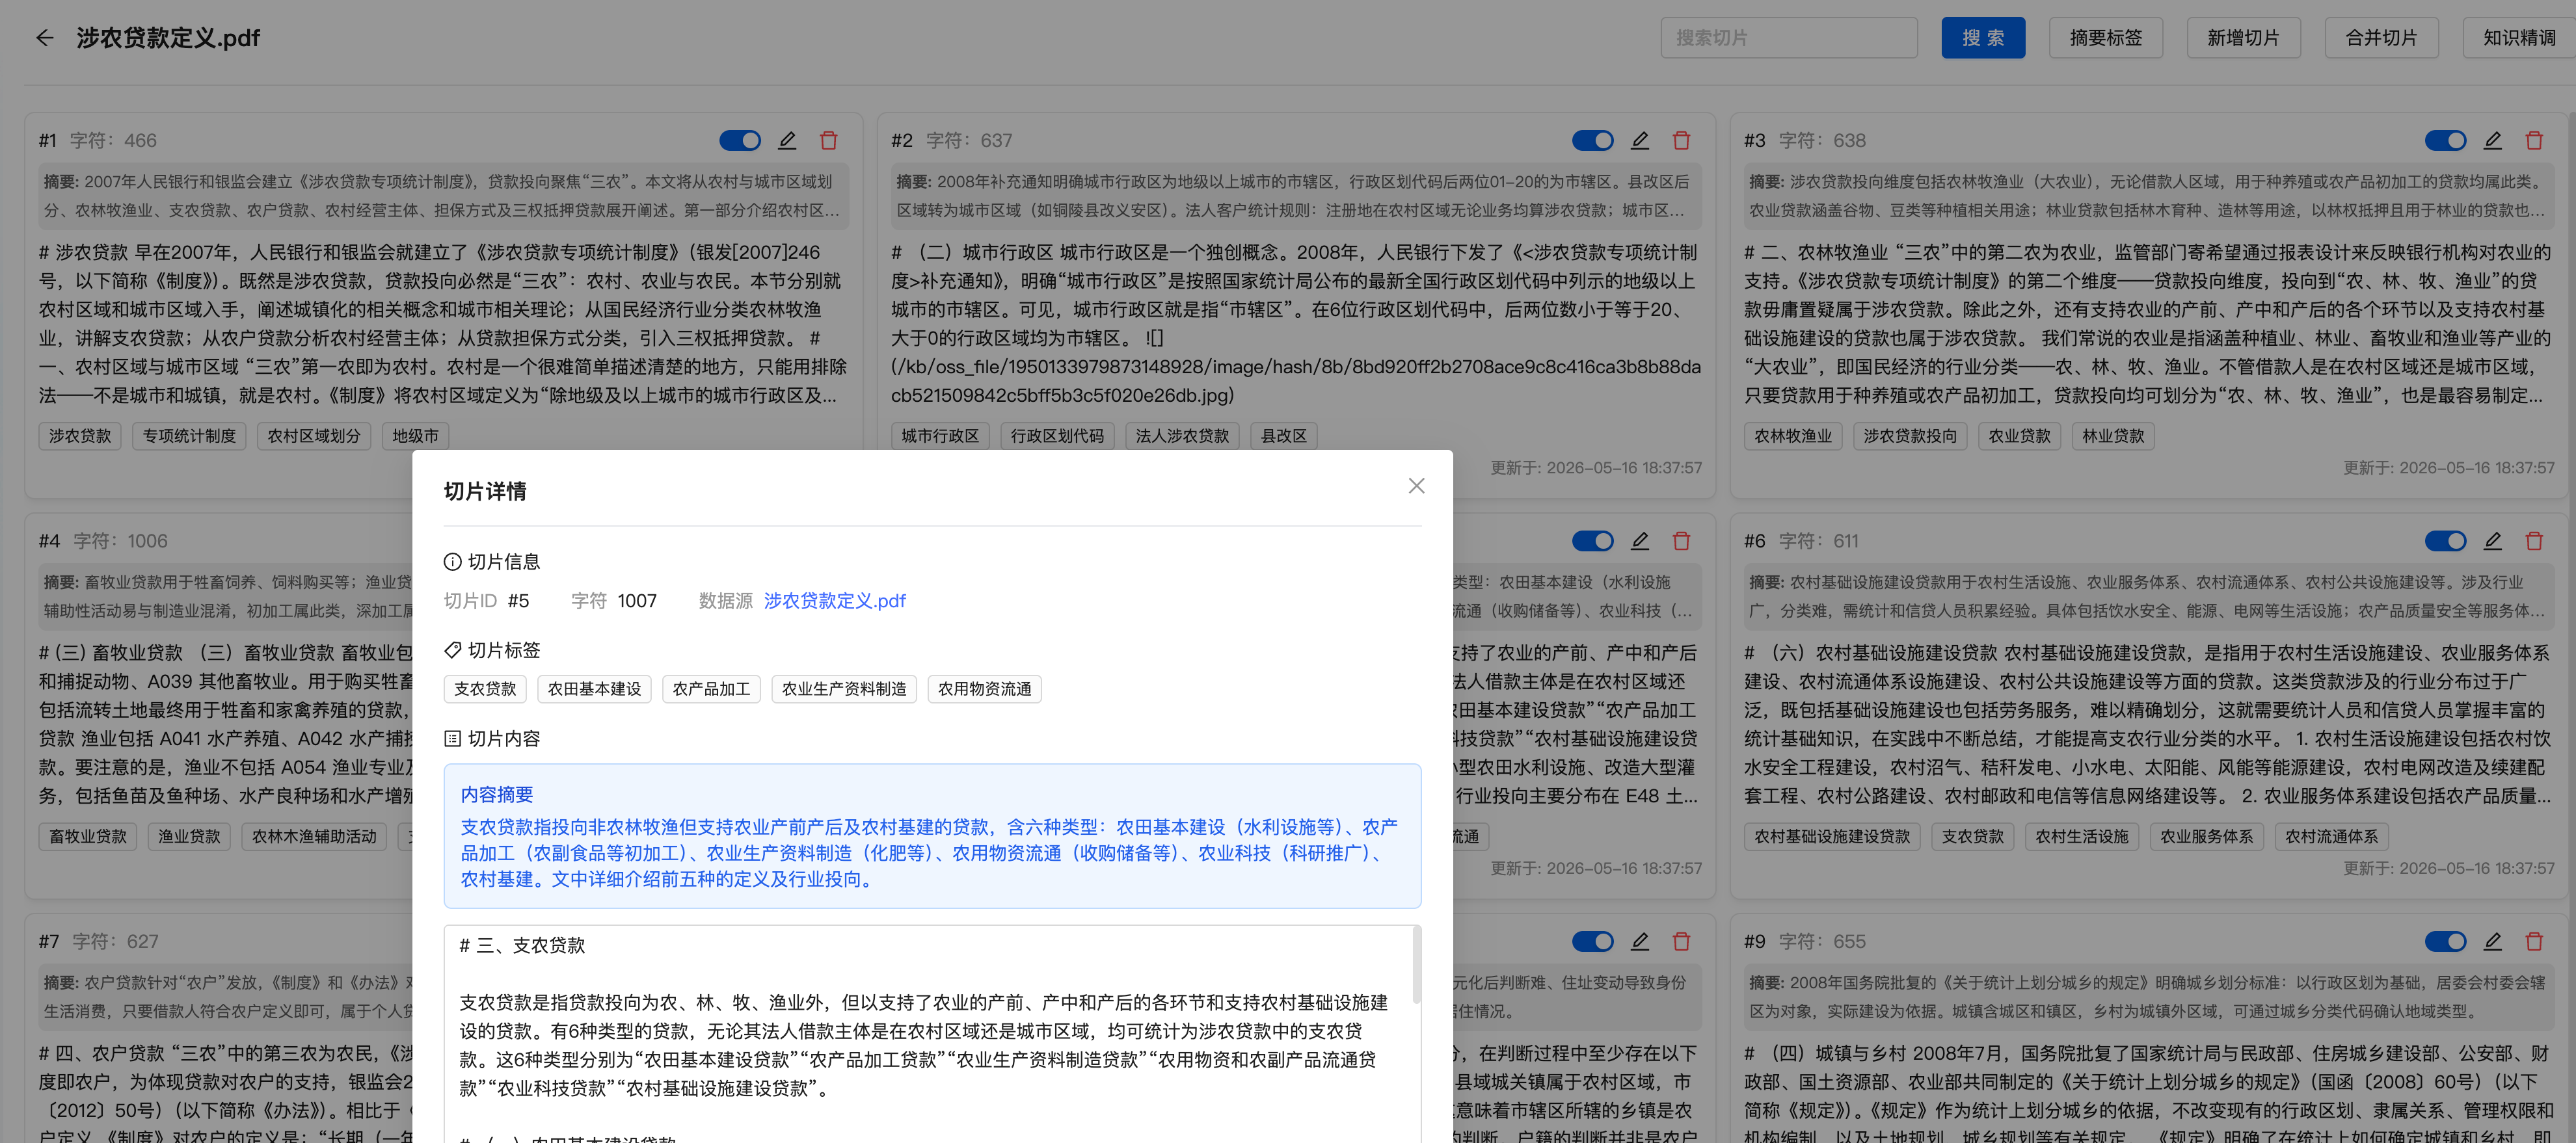Click 知识精调 button
The image size is (2576, 1143).
pos(2519,38)
